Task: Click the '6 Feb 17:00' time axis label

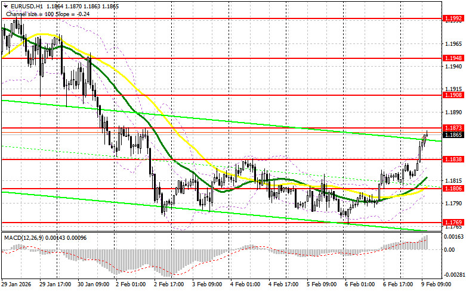Action: [x=398, y=284]
